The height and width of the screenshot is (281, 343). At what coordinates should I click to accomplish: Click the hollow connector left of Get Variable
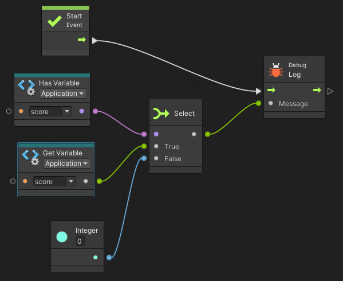[x=13, y=181]
